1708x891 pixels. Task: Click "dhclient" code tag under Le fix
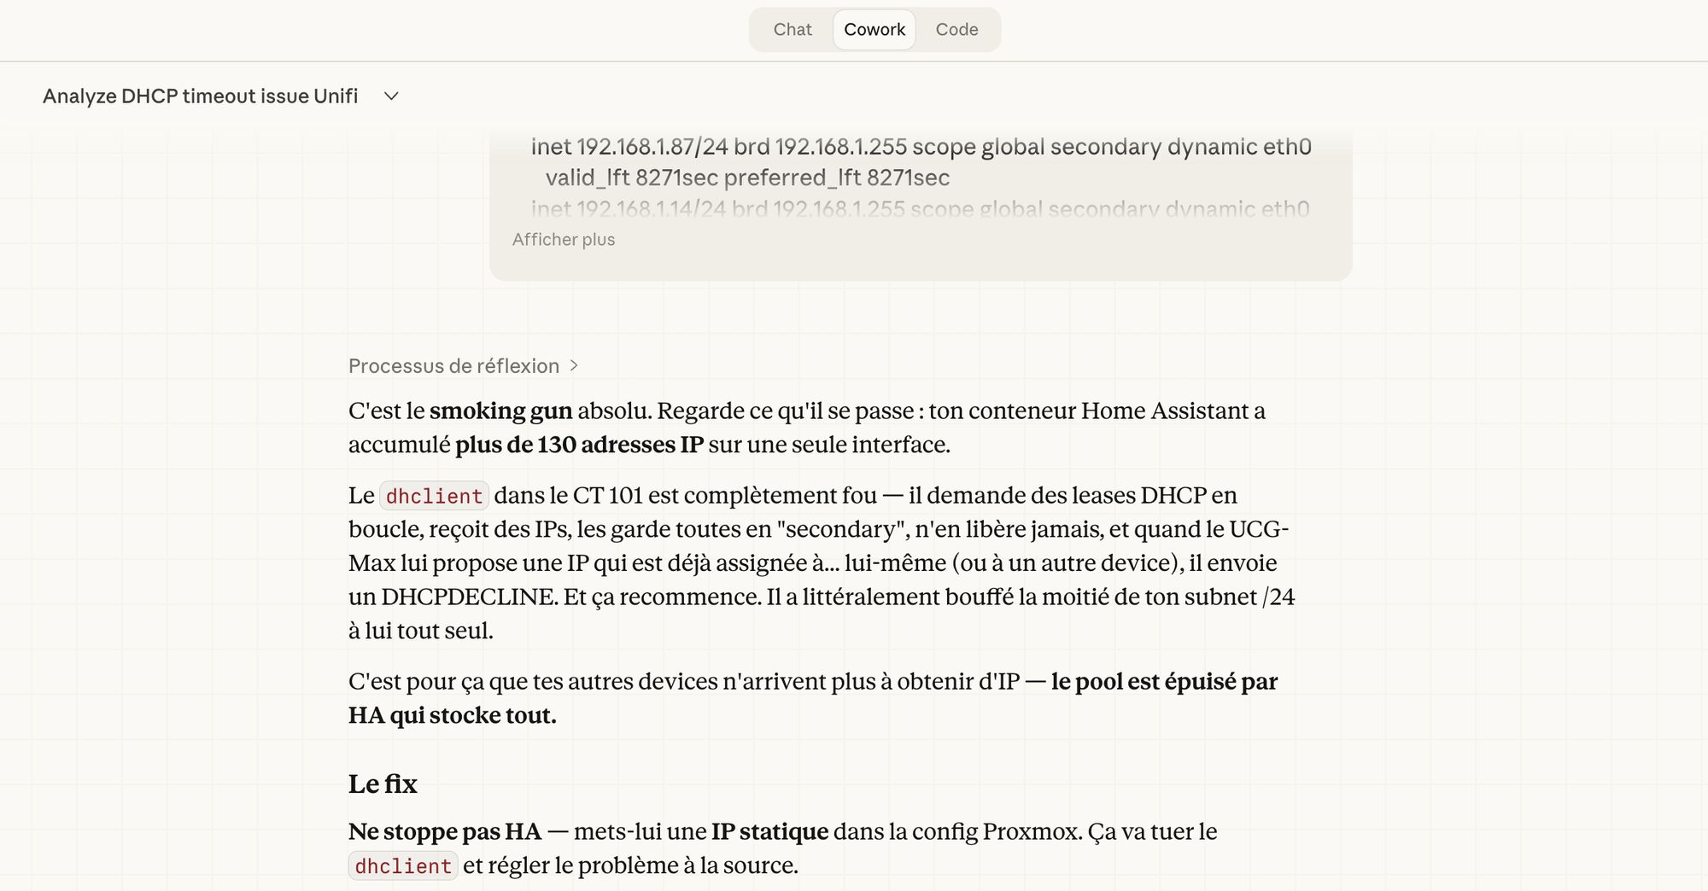[403, 866]
